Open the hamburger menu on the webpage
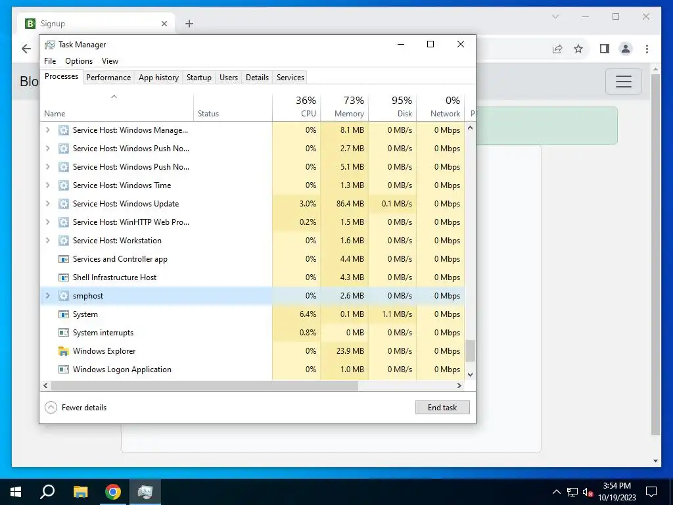Screen dimensions: 673x505 pyautogui.click(x=624, y=81)
